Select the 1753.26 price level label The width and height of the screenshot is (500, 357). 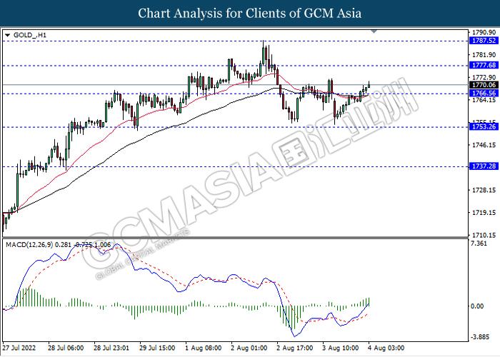tap(484, 126)
